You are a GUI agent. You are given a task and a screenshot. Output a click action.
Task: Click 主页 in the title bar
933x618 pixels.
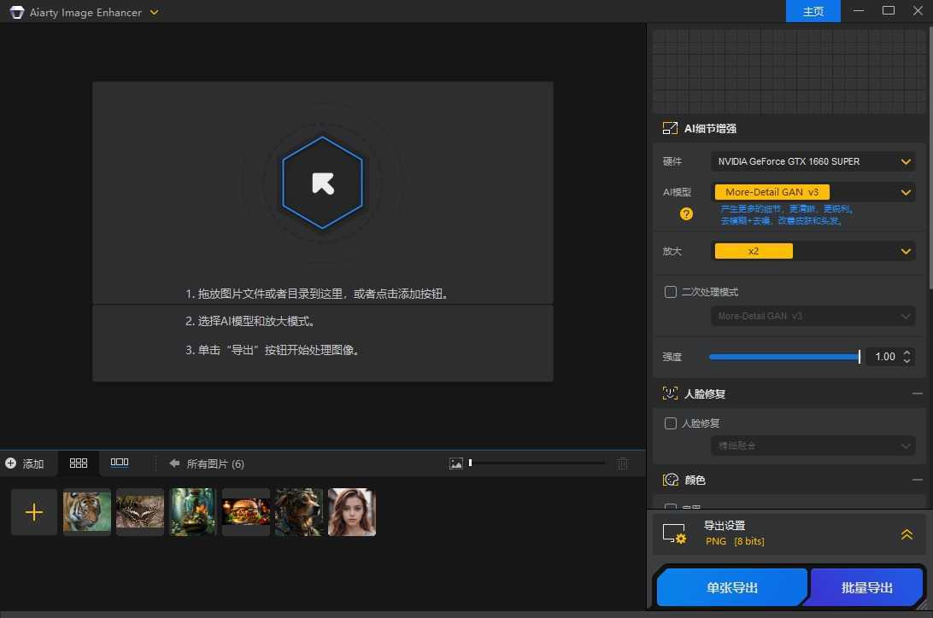(813, 11)
